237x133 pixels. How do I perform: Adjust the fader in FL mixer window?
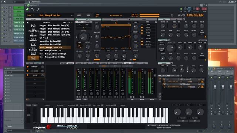pos(215,87)
